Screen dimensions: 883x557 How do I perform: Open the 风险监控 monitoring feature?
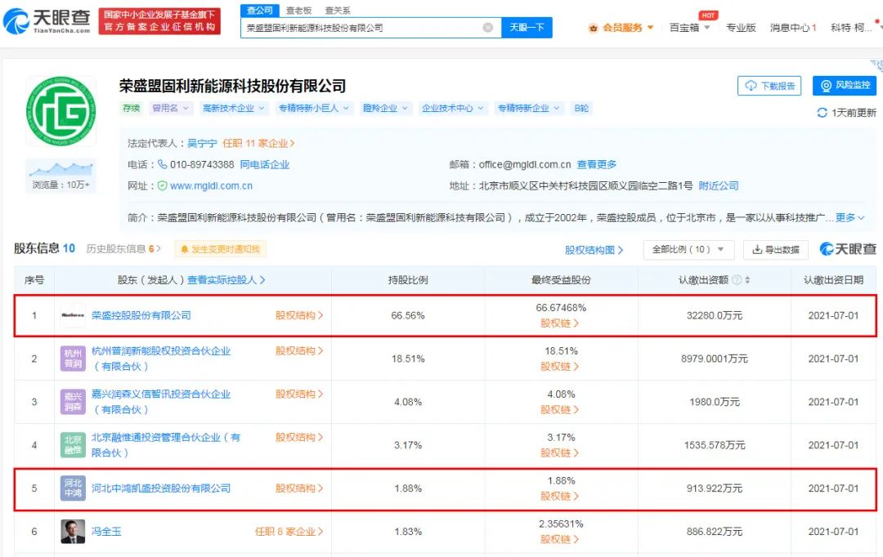(842, 85)
